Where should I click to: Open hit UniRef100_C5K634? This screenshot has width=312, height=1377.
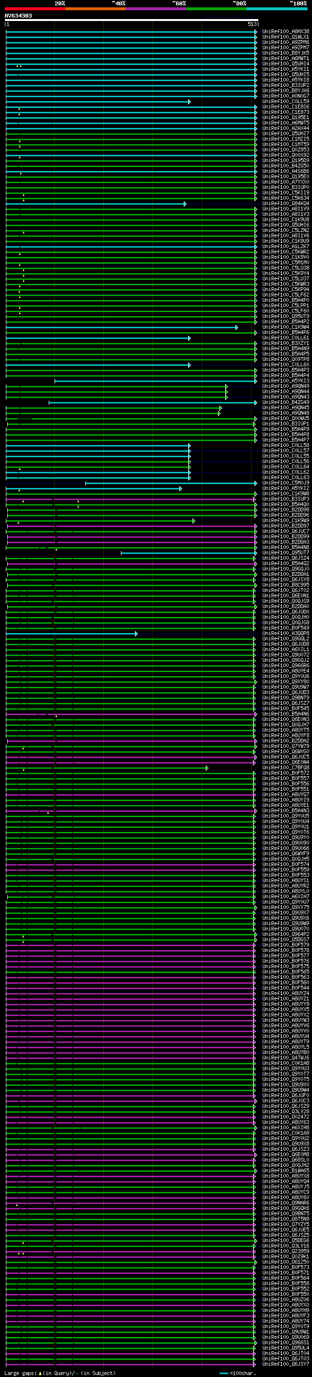click(285, 198)
